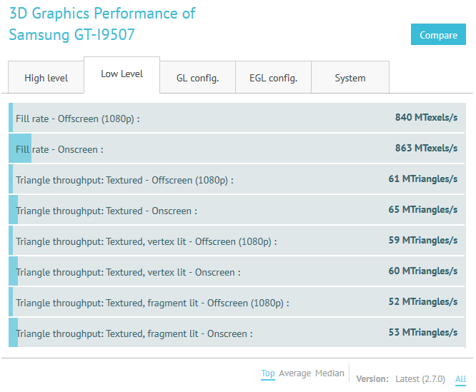Click the Compare button

(x=438, y=35)
